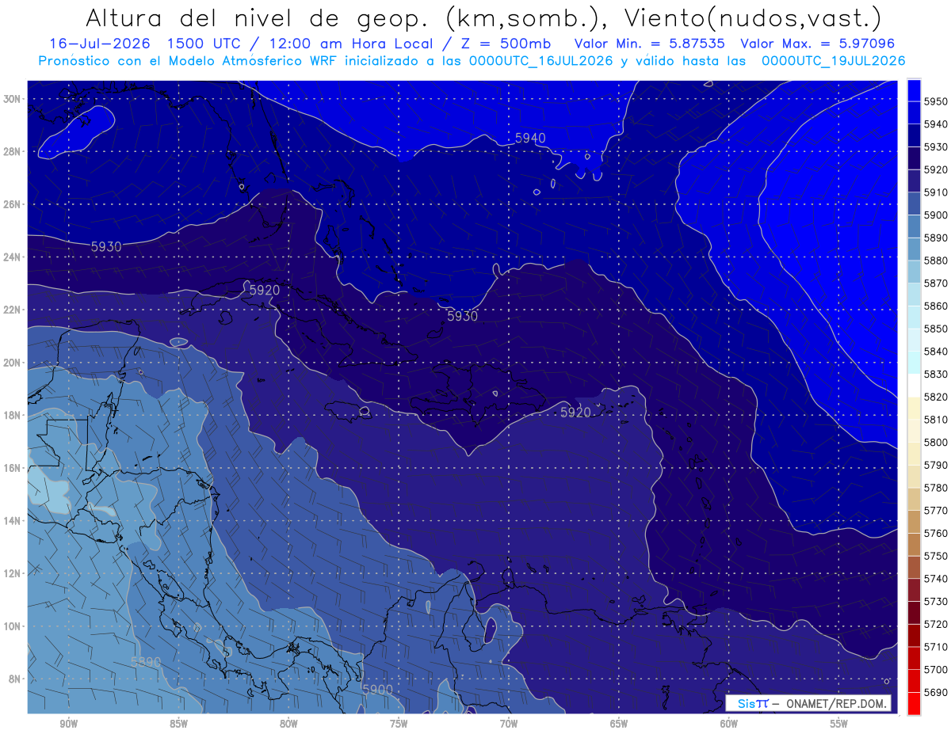The height and width of the screenshot is (734, 951).
Task: Click the 12N latitude axis label
Action: pos(12,573)
